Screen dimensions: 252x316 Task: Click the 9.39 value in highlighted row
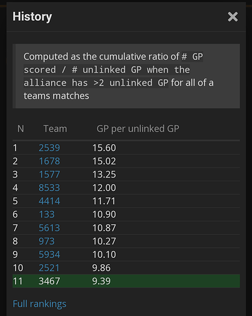point(101,281)
